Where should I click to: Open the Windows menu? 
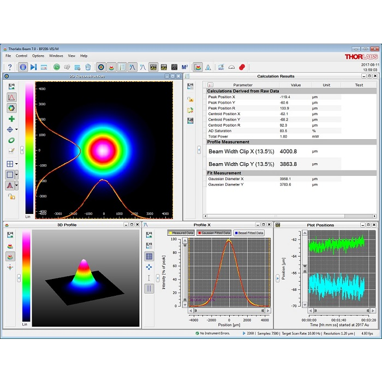56,56
